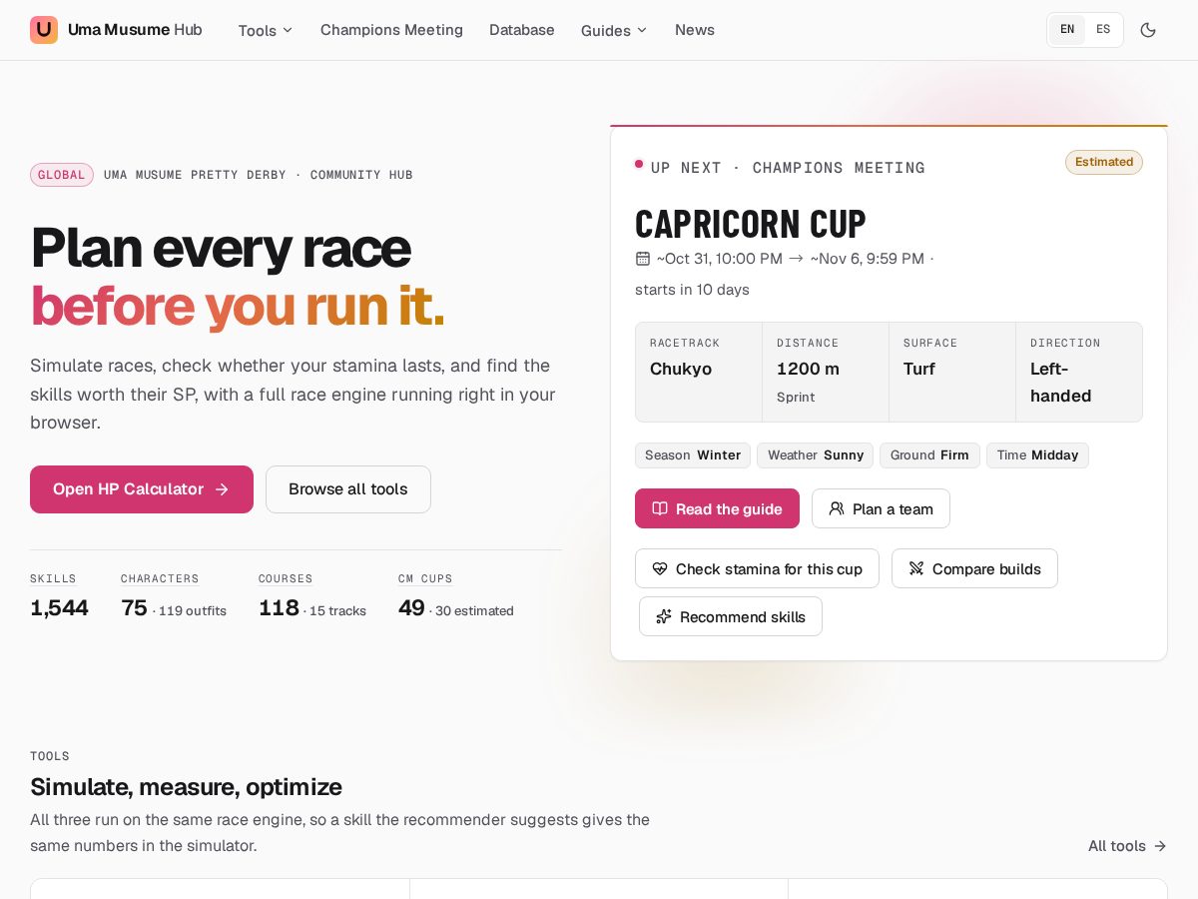Expand the Guides dropdown menu

click(614, 30)
